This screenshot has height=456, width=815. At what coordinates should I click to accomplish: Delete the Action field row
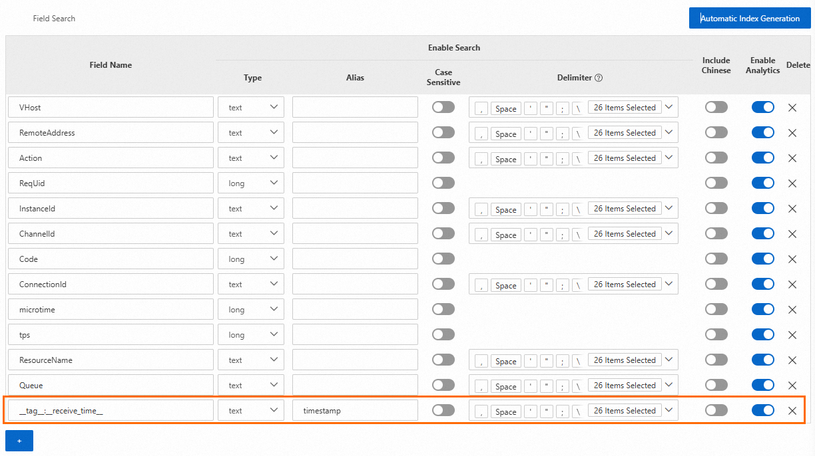pos(792,158)
